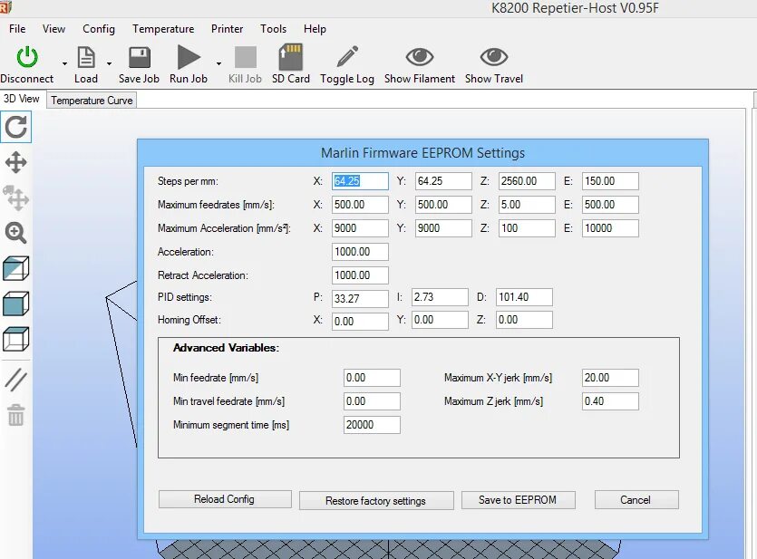Toggle Show Travel eye icon
Screen dimensions: 757x559
point(494,57)
